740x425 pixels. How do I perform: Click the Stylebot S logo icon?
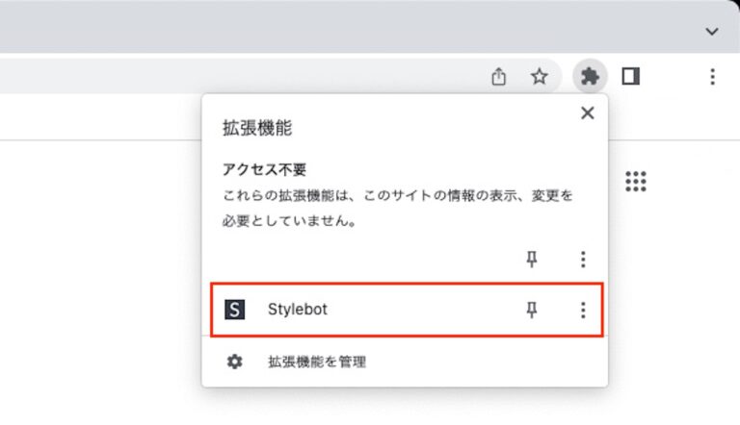tap(235, 310)
